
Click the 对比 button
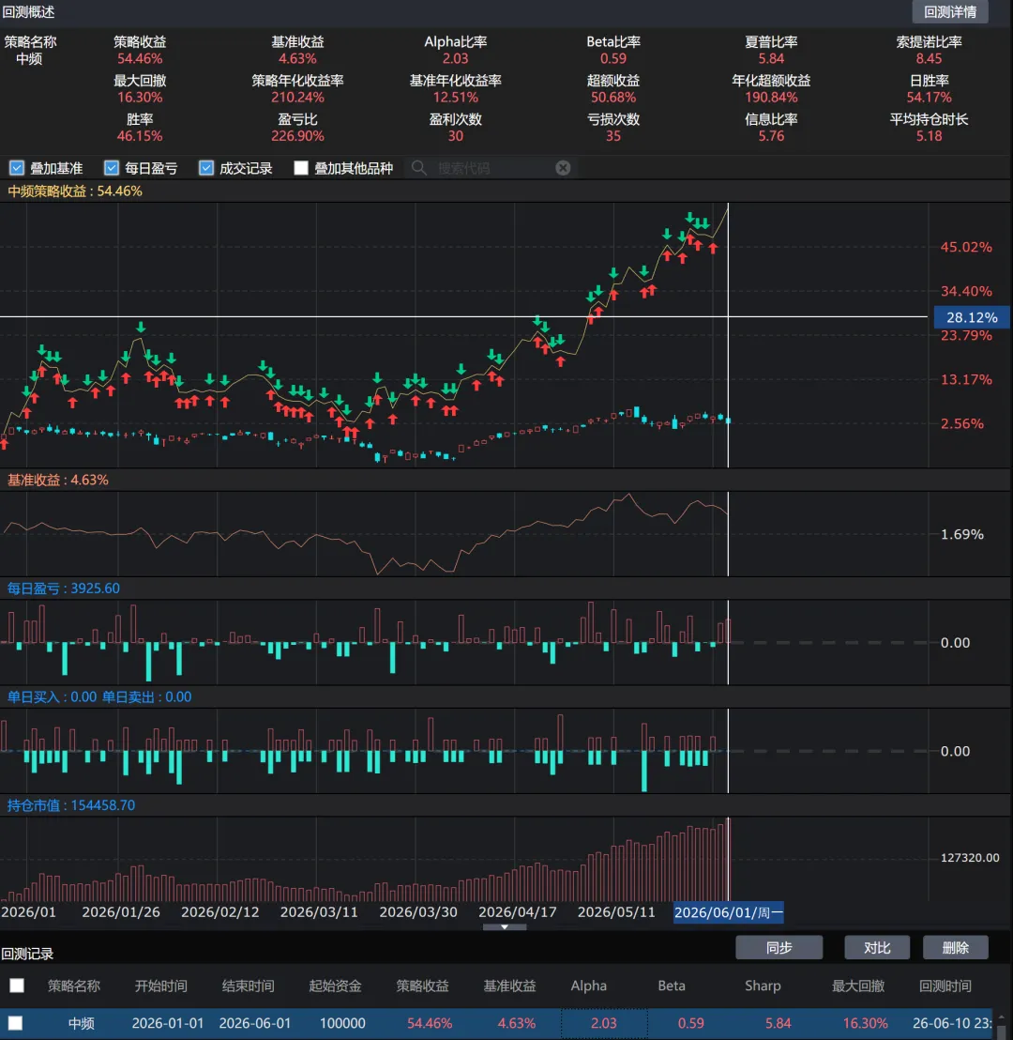tap(876, 948)
